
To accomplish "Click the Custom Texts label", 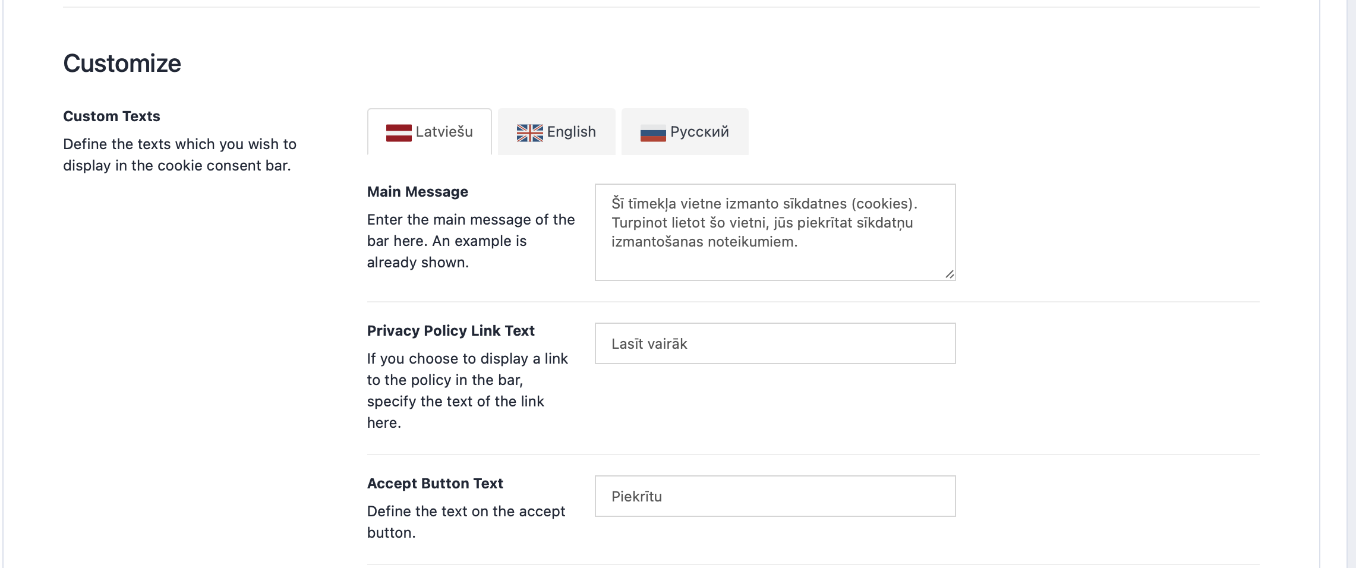I will pos(112,116).
